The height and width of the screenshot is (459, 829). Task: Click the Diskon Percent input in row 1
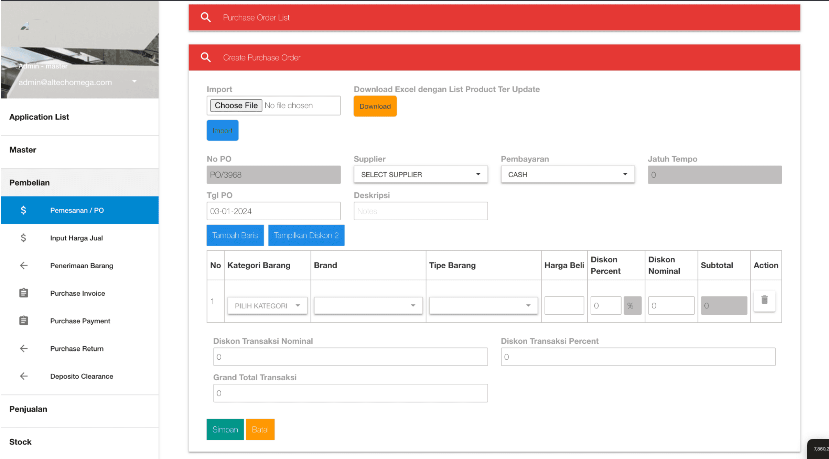pos(606,305)
